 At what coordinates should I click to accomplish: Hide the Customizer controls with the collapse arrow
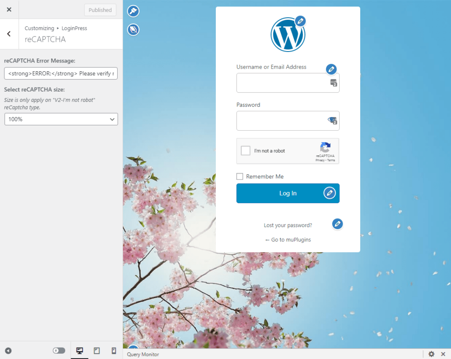pos(8,351)
